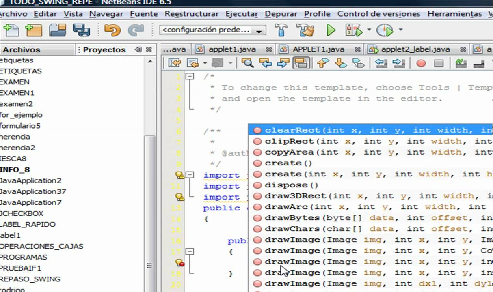493x292 pixels.
Task: Collapse the import fold at line 10
Action: [190, 175]
